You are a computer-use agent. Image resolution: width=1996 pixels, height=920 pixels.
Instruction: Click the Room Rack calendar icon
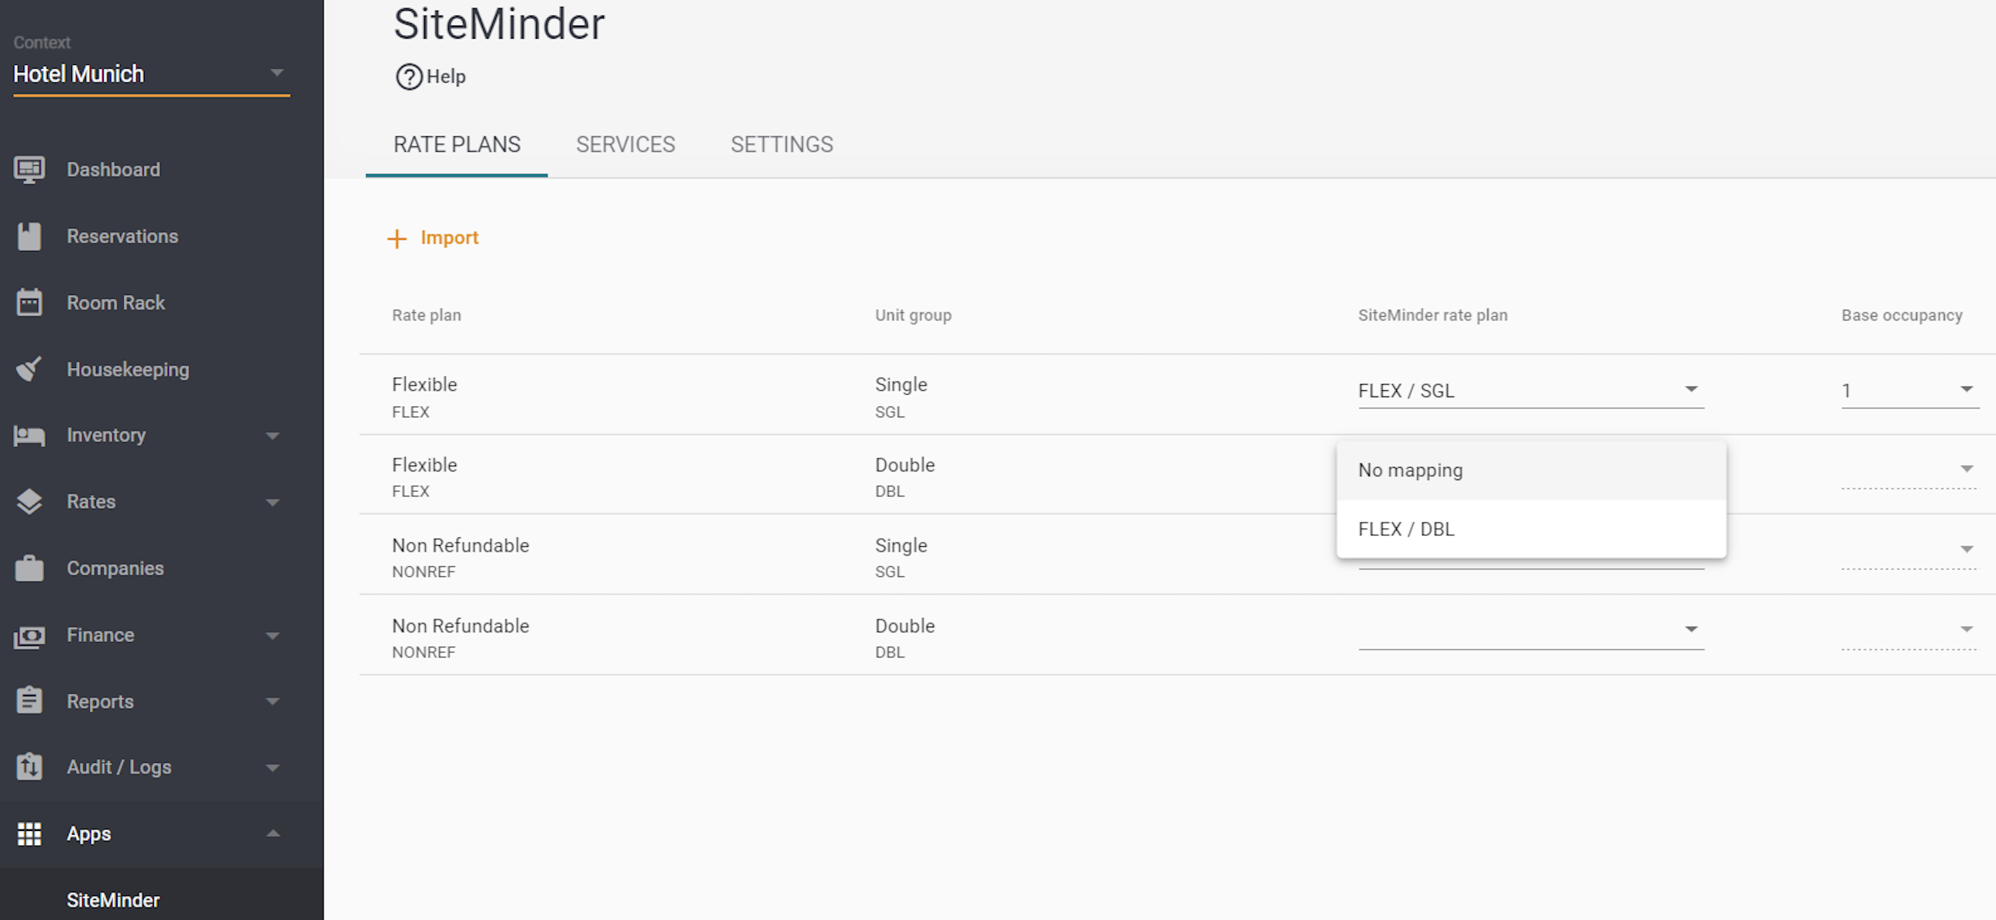[29, 302]
